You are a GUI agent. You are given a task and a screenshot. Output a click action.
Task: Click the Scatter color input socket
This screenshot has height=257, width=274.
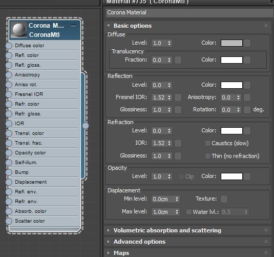click(9, 221)
